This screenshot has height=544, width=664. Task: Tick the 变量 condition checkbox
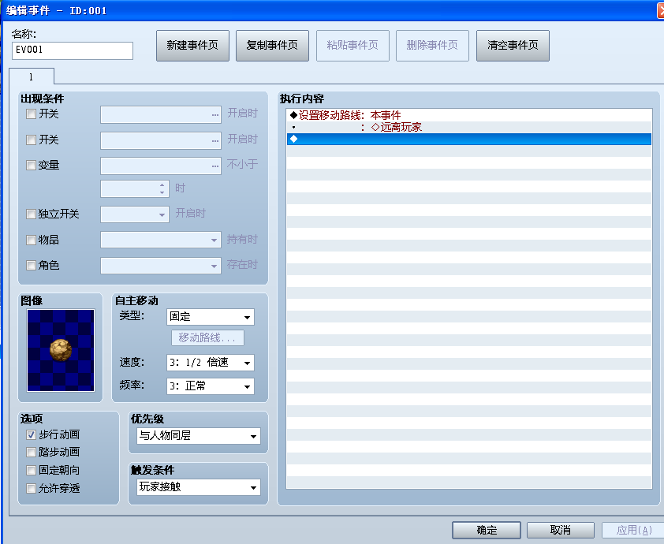point(31,165)
